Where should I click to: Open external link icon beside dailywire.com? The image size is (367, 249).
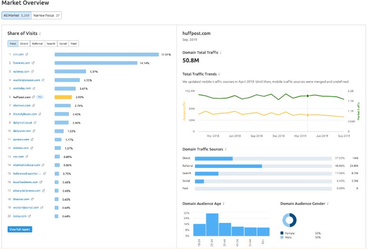[x=34, y=131]
